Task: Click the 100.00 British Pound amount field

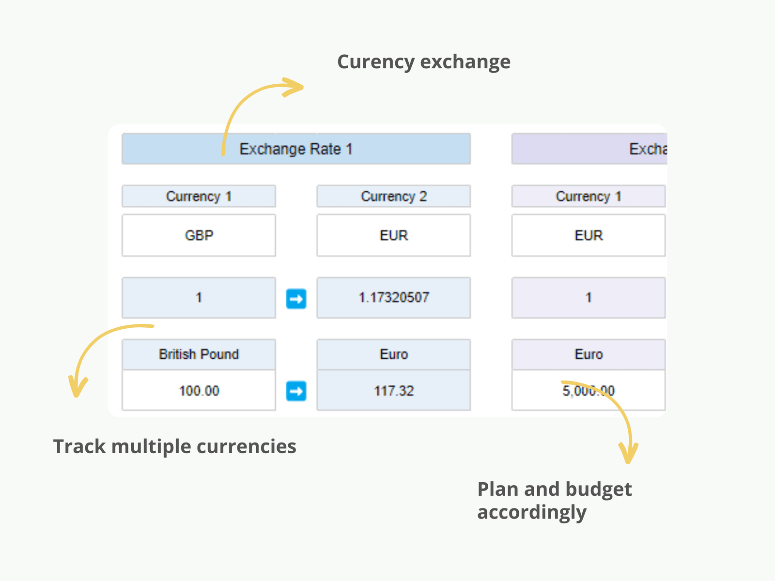Action: coord(199,391)
